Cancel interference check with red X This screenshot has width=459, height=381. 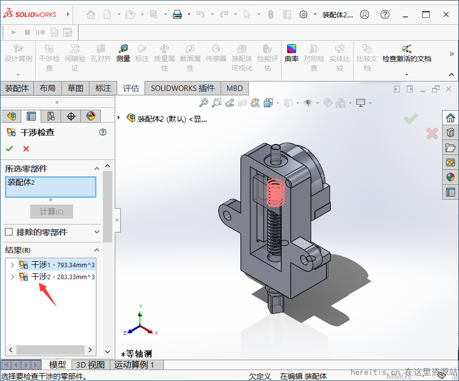[x=26, y=149]
